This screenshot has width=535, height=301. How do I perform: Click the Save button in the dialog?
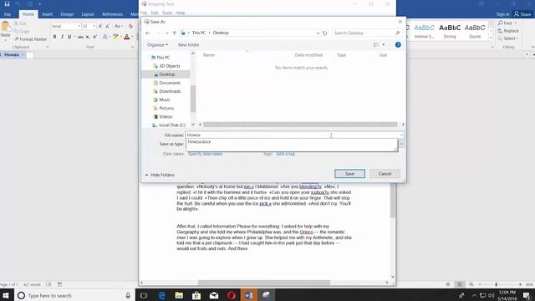click(349, 174)
